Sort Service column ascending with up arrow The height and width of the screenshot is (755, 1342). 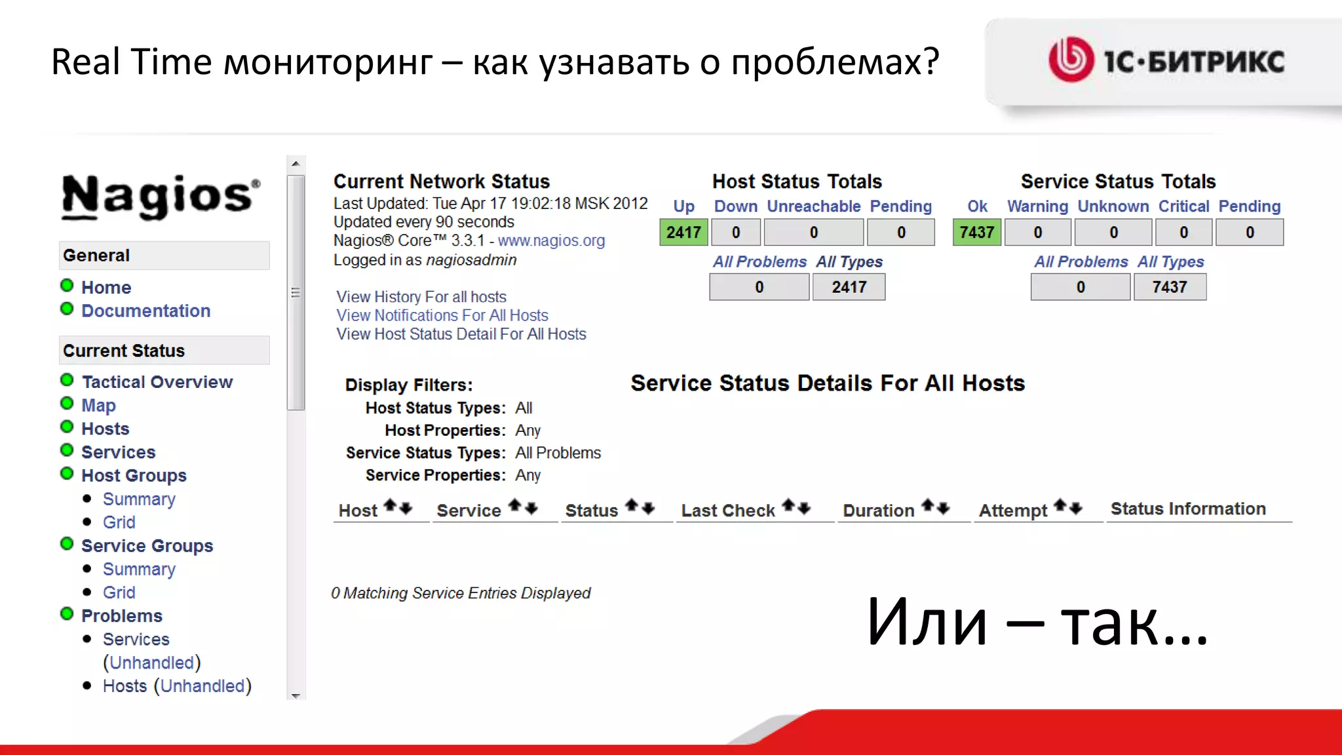tap(515, 505)
